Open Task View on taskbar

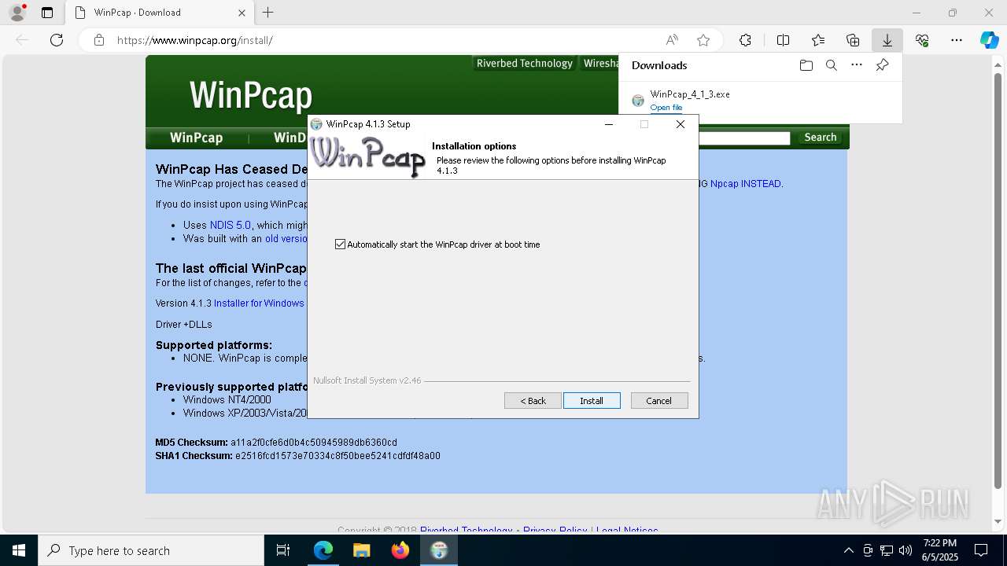click(283, 551)
